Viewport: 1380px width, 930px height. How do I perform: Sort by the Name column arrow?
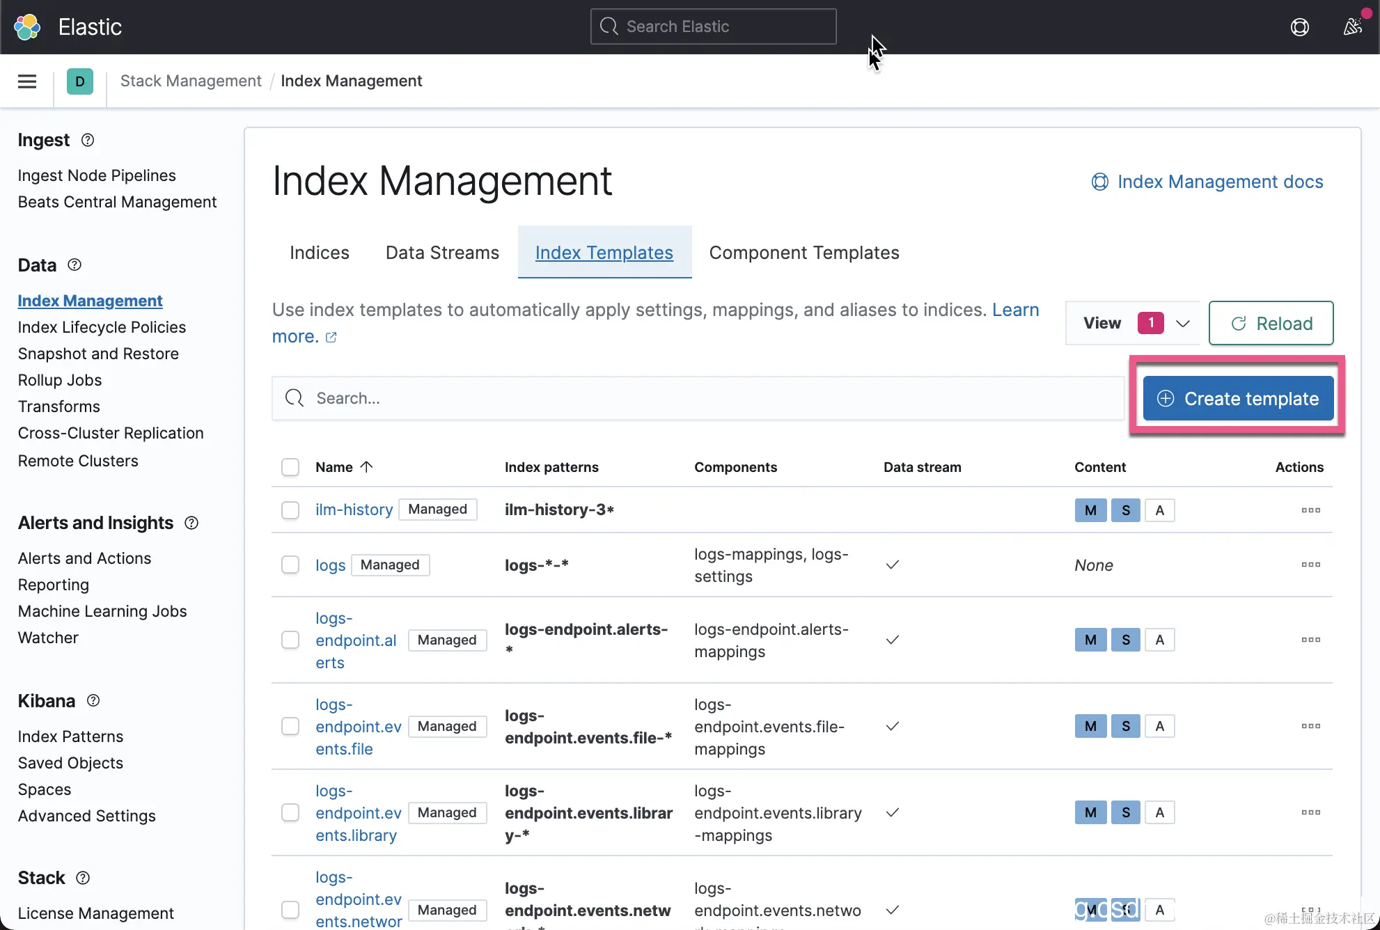coord(367,467)
